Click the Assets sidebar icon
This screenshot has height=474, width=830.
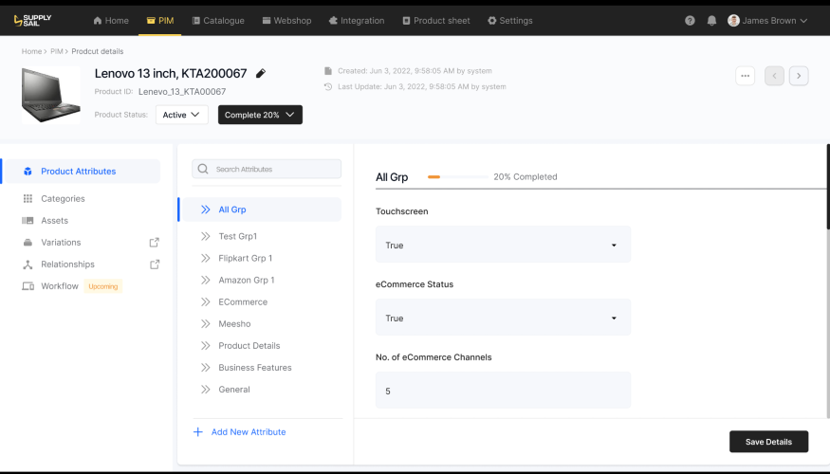tap(28, 221)
